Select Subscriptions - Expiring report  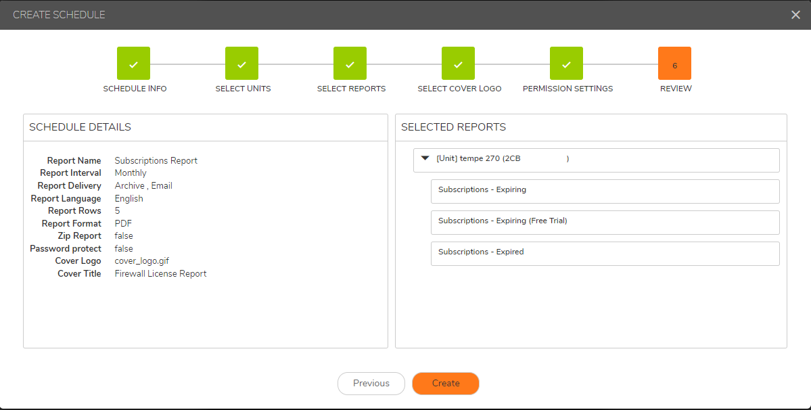[x=605, y=191]
